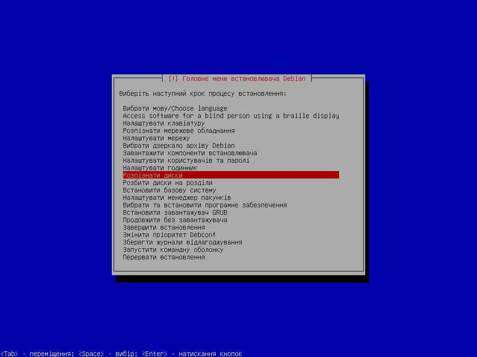Click the prompt 'Виберіть наступний крок процесу встановлення:'
The image size is (477, 357).
coord(203,93)
